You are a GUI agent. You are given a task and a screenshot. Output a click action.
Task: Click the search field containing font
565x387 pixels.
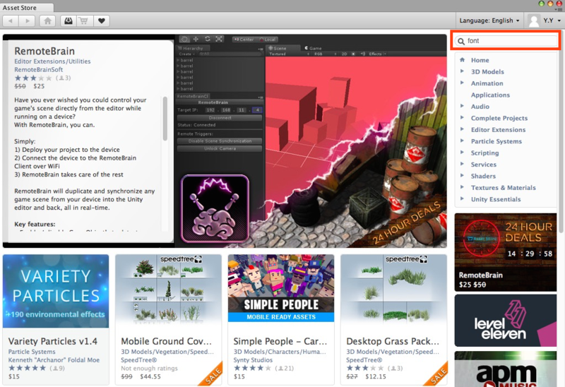[x=506, y=41]
